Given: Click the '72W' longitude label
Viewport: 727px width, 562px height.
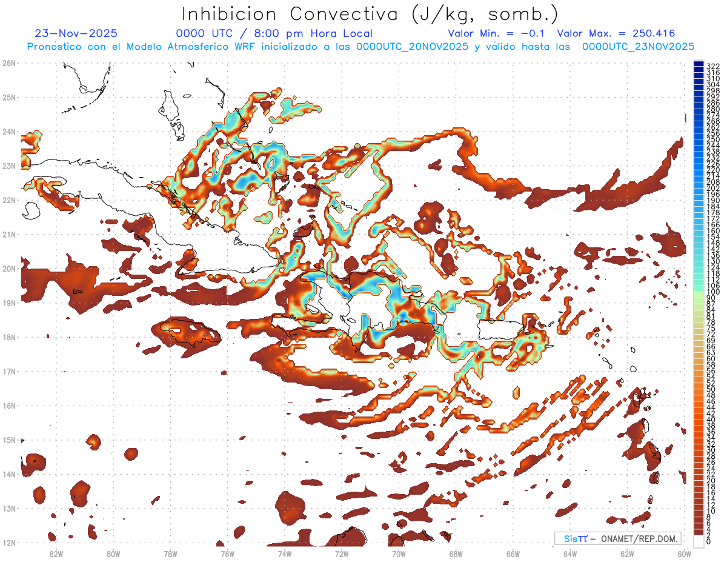Looking at the screenshot, I should click(x=342, y=554).
